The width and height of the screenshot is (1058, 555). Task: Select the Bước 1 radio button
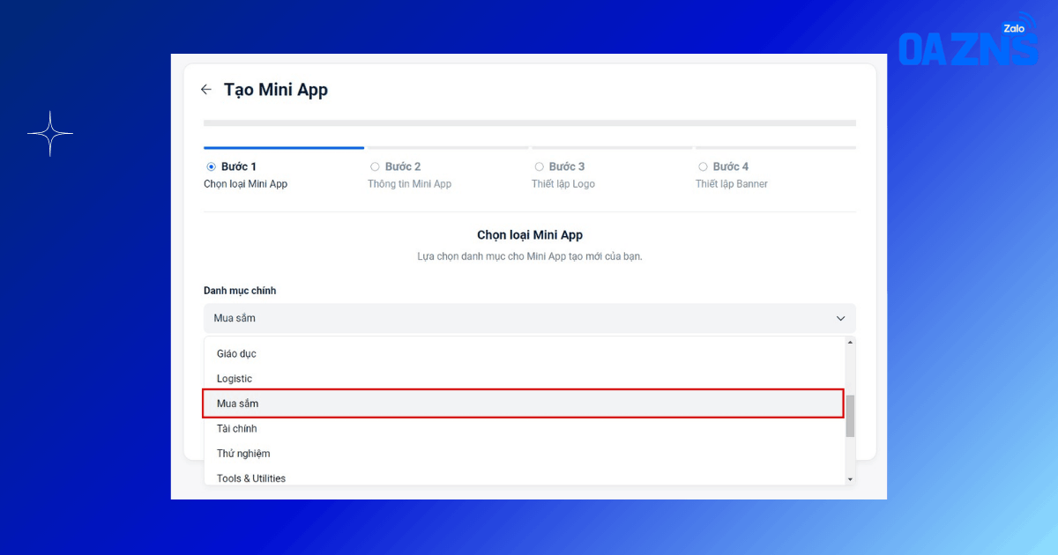point(211,166)
